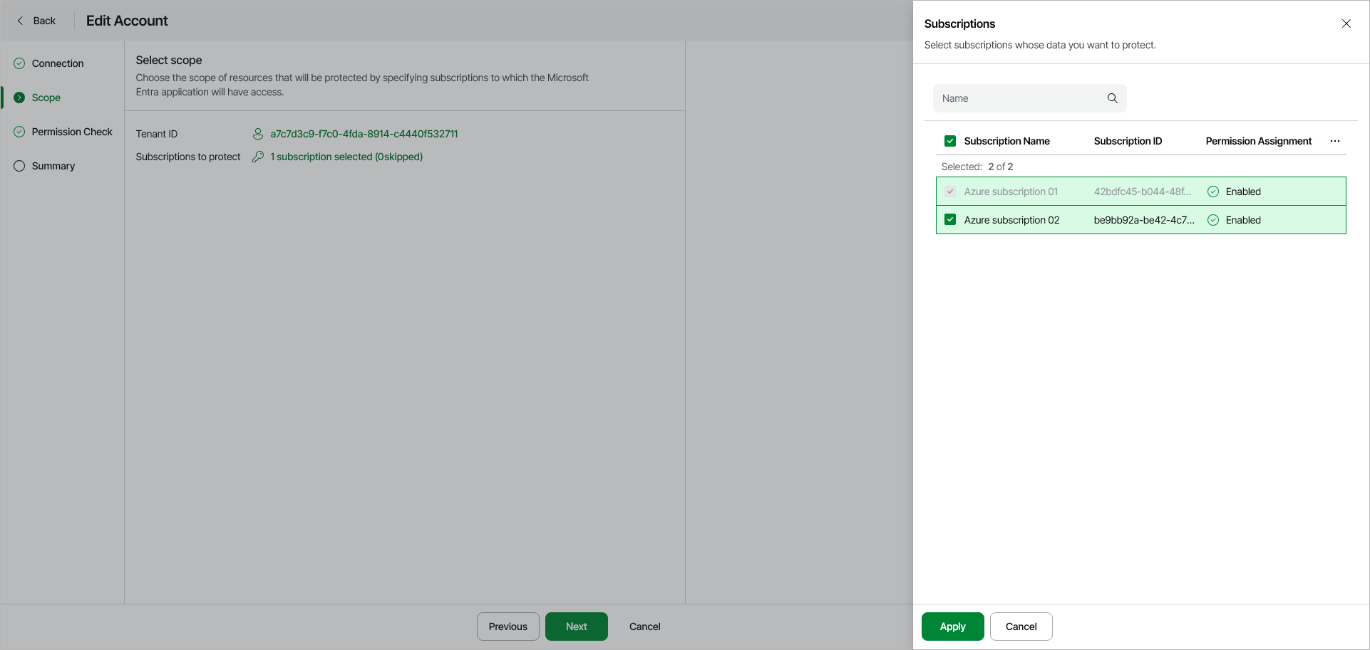Close the Subscriptions panel with X icon
The height and width of the screenshot is (650, 1370).
pyautogui.click(x=1346, y=23)
